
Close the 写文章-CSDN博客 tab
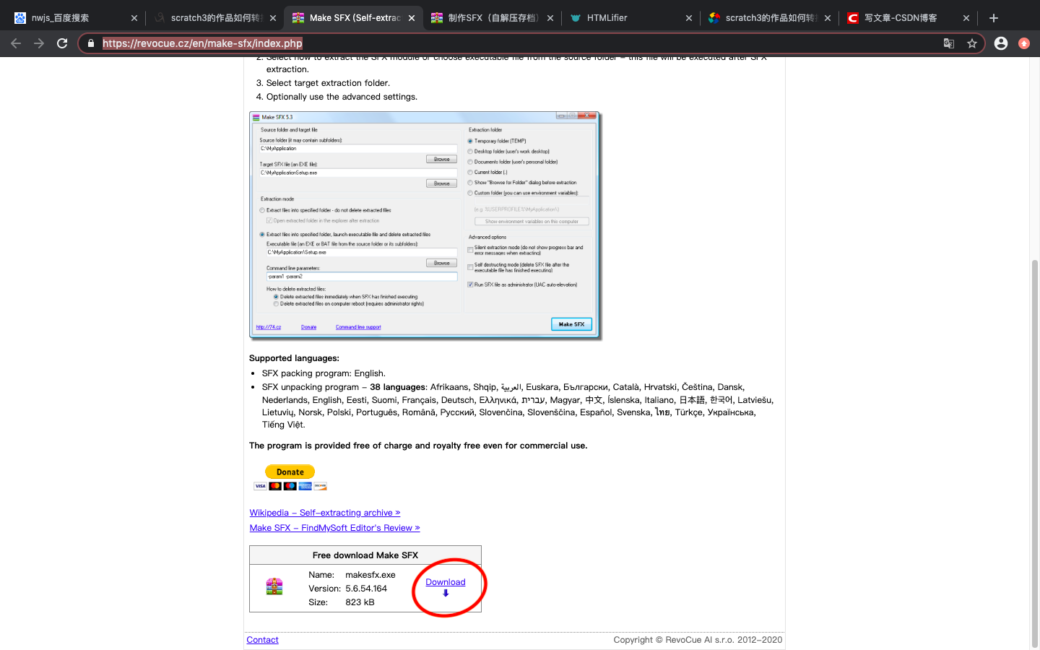pyautogui.click(x=966, y=18)
